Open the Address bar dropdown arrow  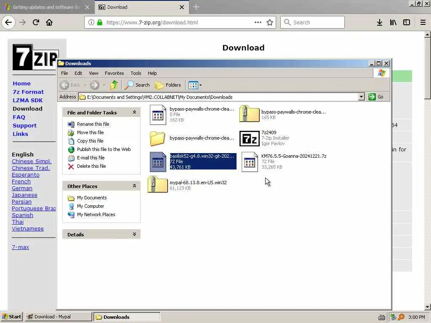pos(361,97)
